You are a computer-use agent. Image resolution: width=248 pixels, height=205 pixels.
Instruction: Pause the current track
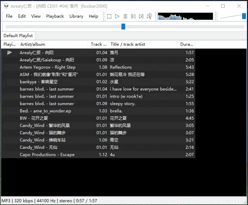click(125, 16)
